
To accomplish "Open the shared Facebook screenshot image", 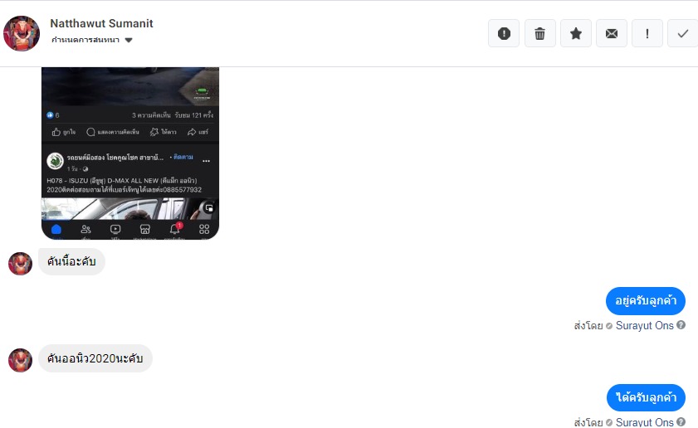I will [x=130, y=153].
